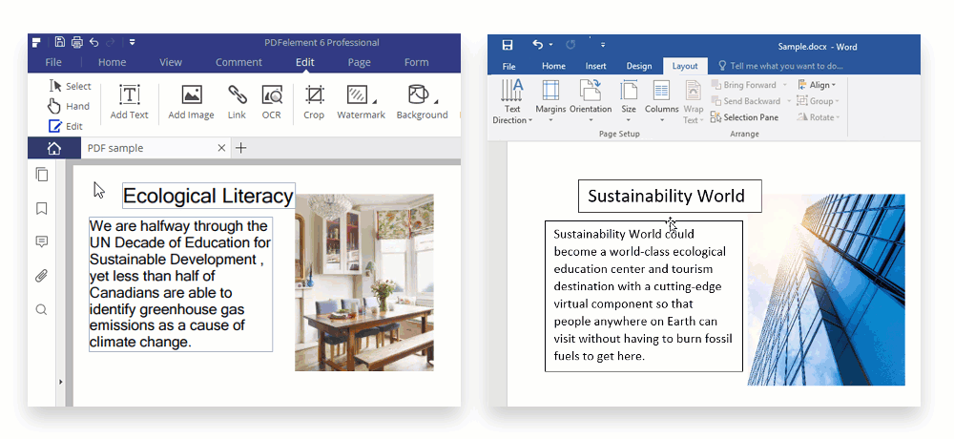This screenshot has width=954, height=439.
Task: Expand the Margins dropdown menu
Action: [x=550, y=102]
